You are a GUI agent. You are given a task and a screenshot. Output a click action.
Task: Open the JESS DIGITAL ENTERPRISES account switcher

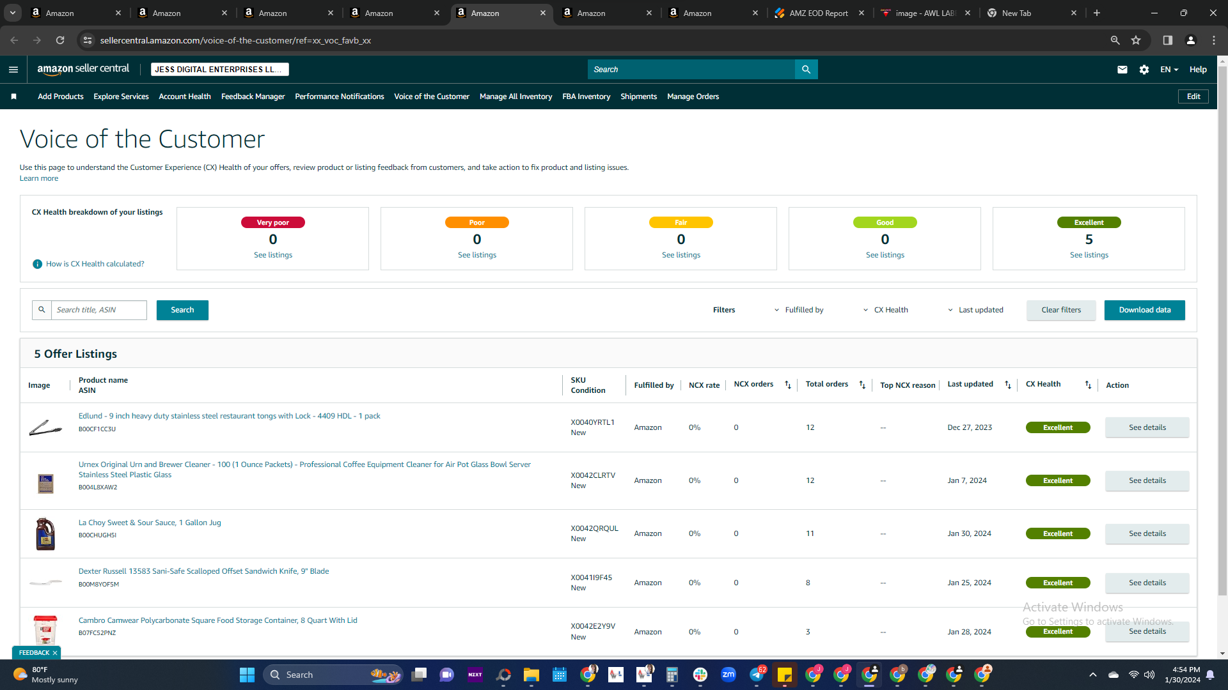point(220,70)
